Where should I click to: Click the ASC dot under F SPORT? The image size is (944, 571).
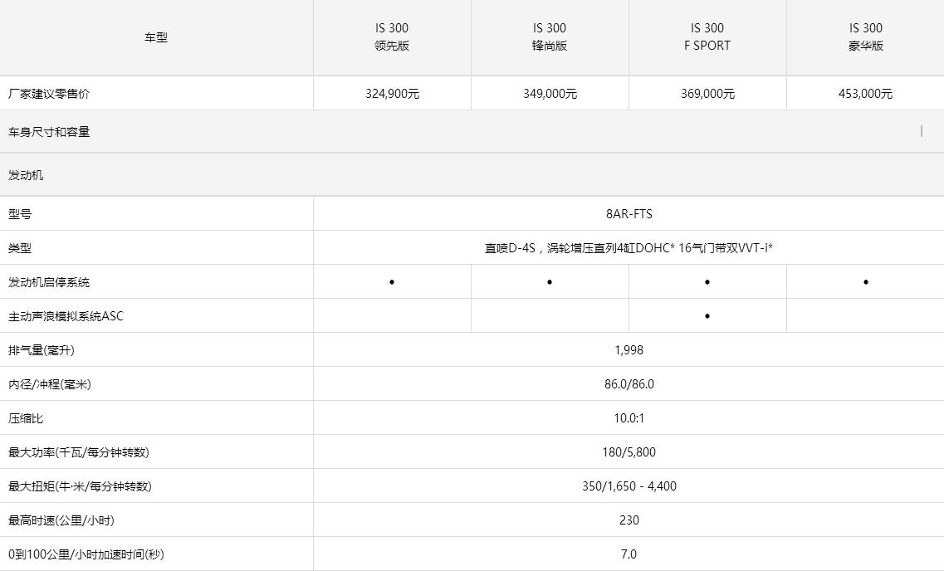tap(707, 316)
